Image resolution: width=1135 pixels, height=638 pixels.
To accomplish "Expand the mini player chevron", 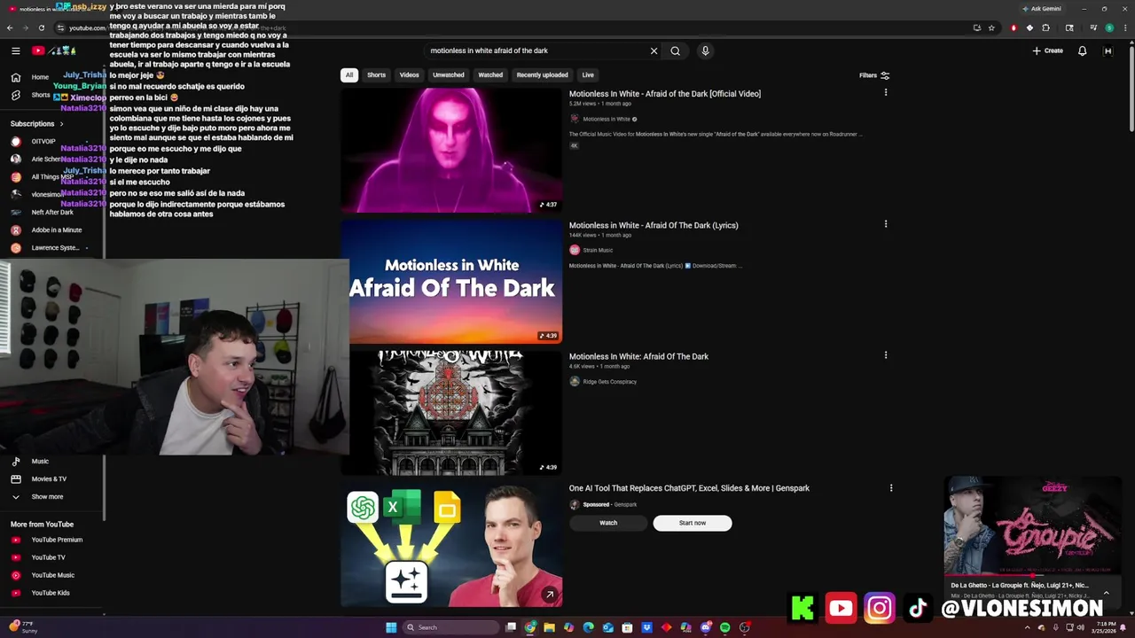I will point(1106,592).
